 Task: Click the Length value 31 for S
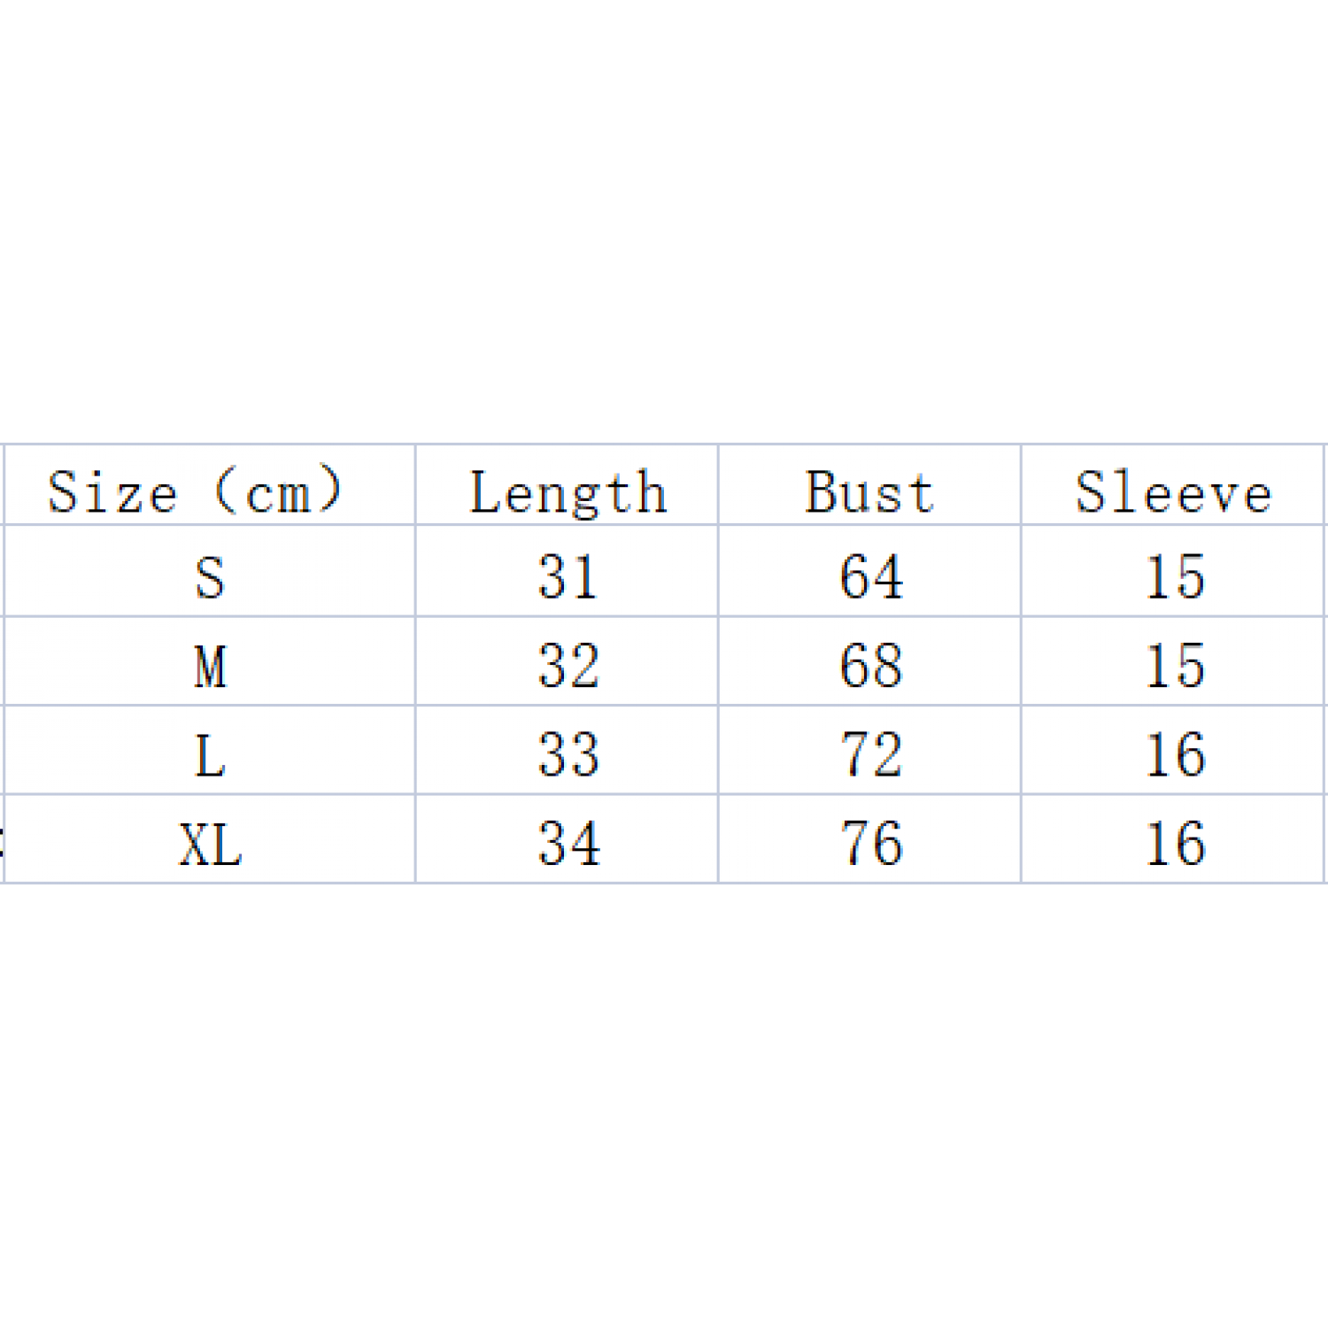click(x=567, y=577)
